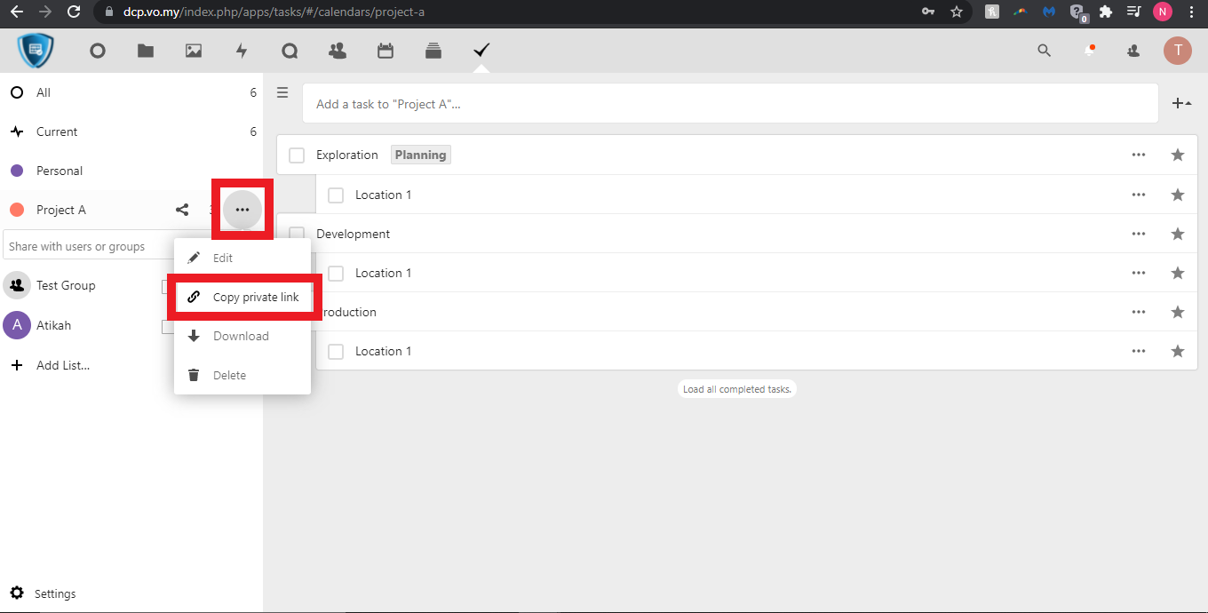Viewport: 1208px width, 613px height.
Task: Star the Exploration task as important
Action: (1178, 155)
